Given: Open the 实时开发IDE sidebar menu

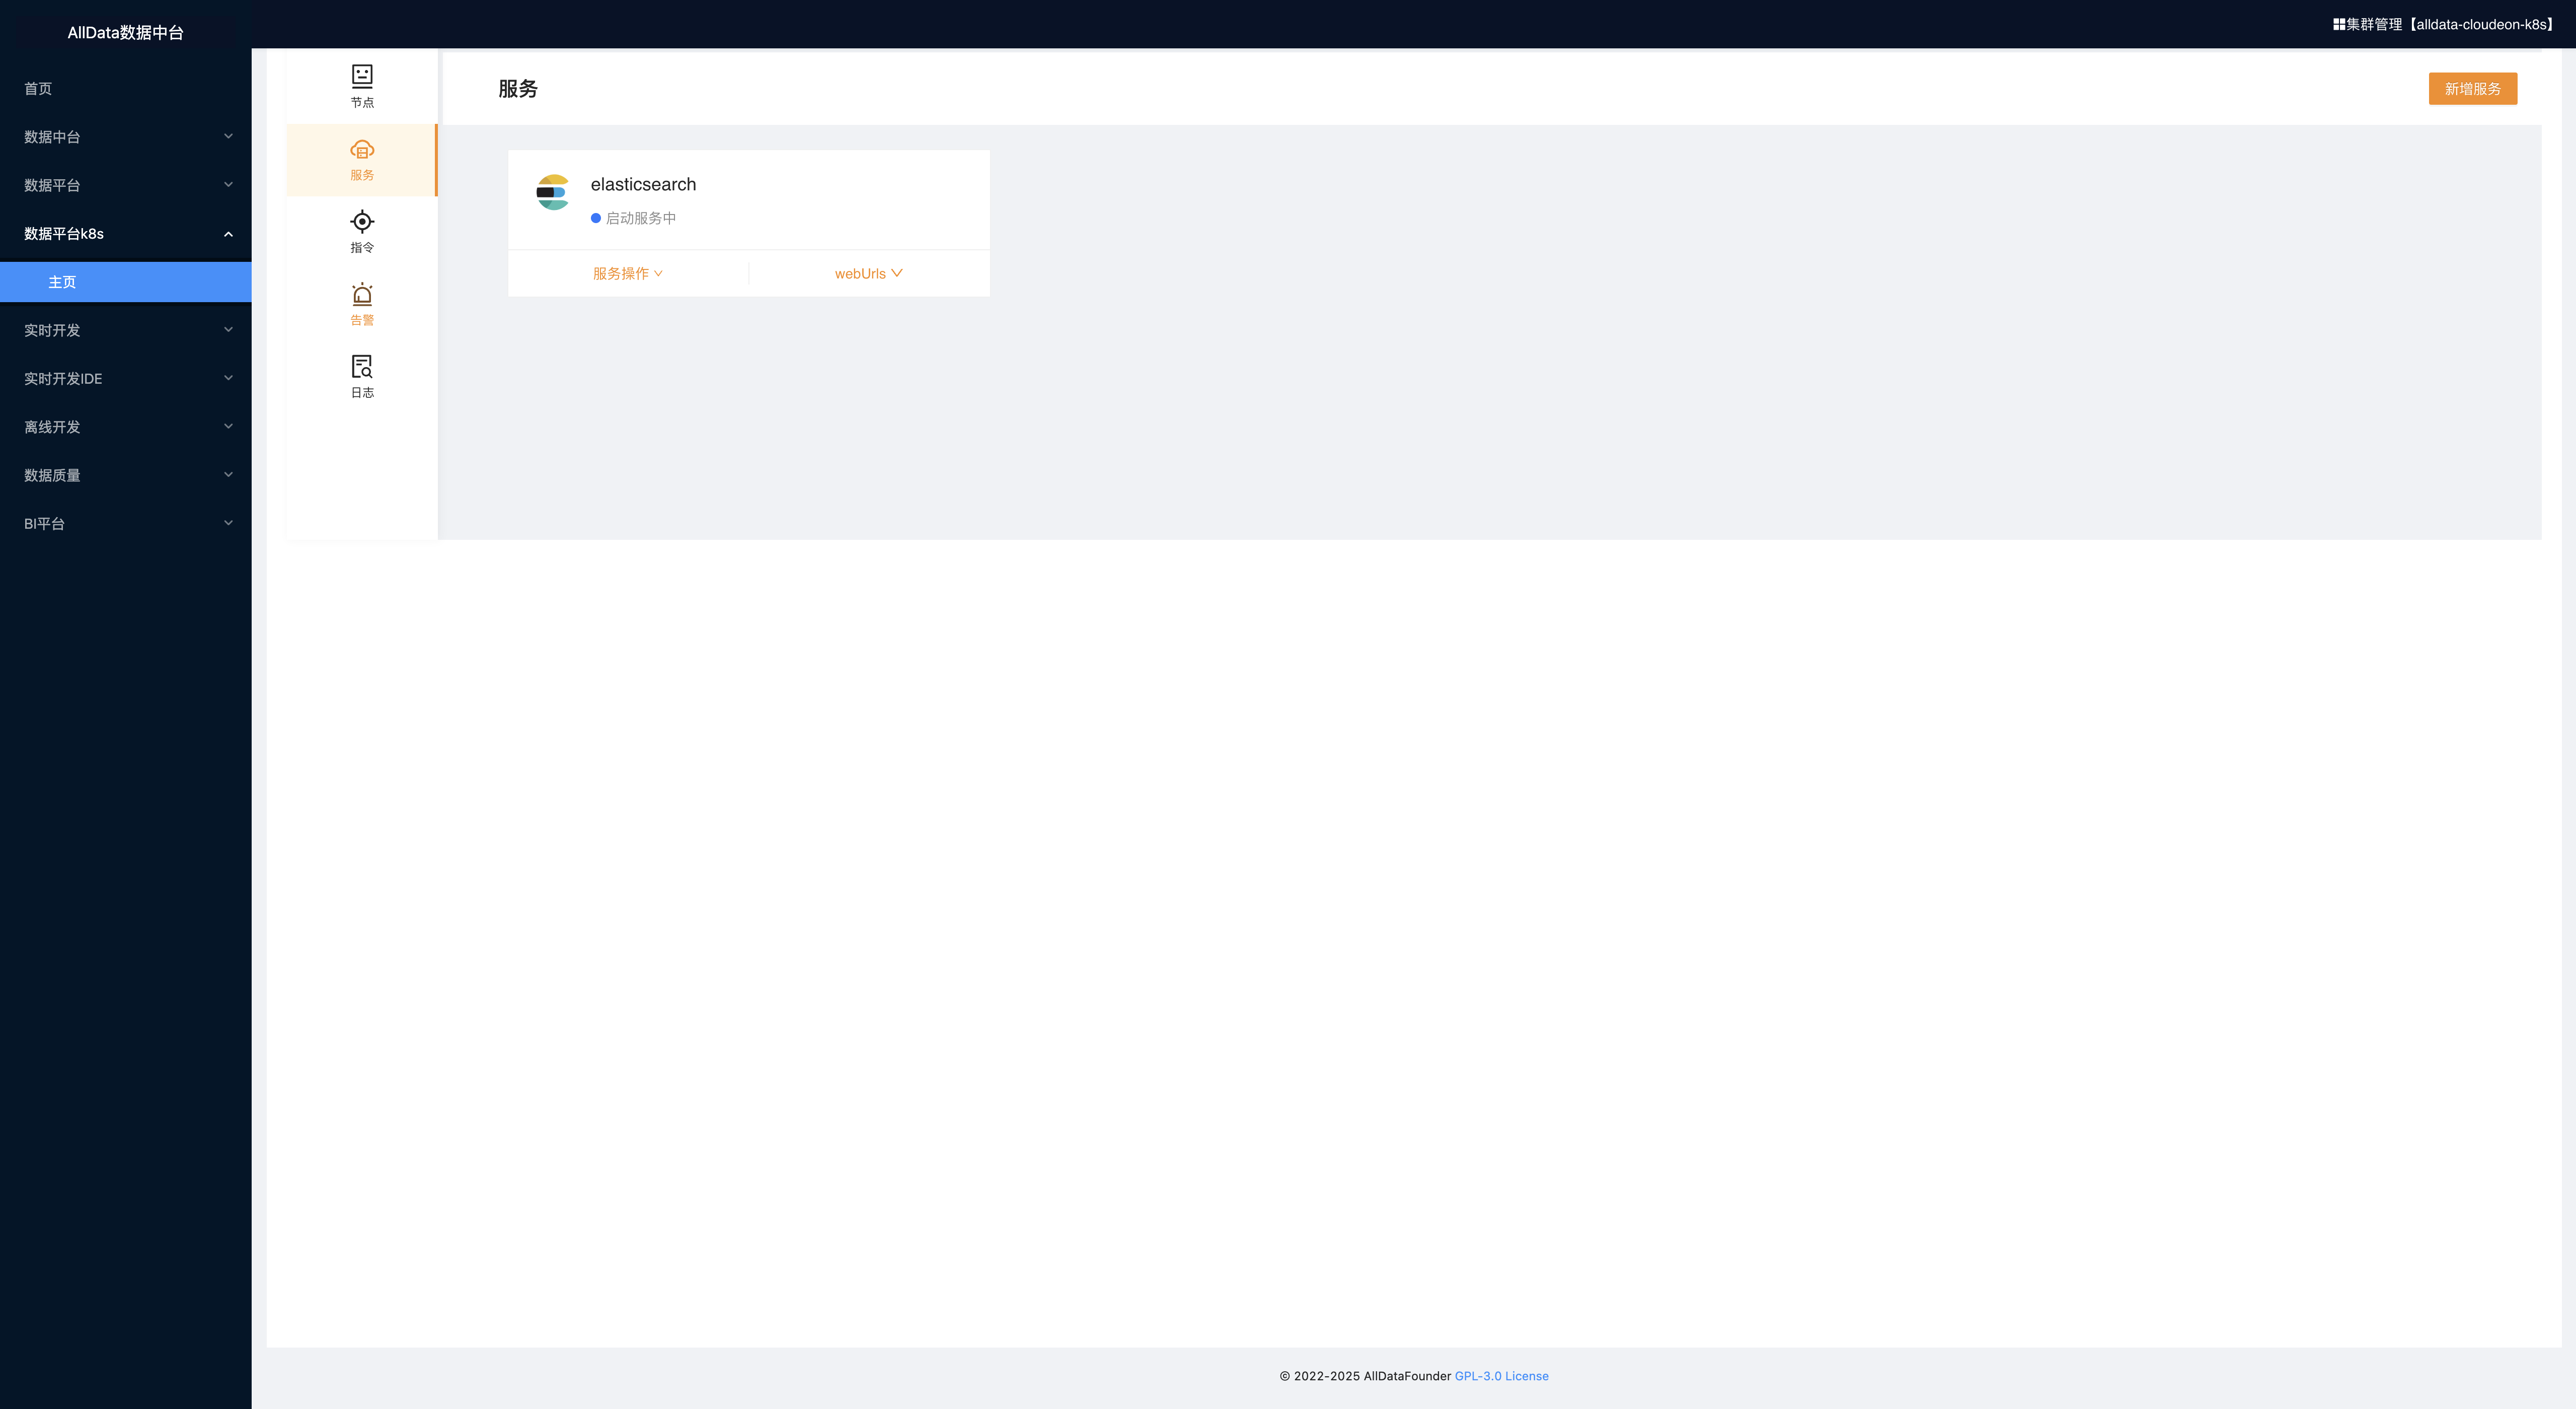Looking at the screenshot, I should click(x=126, y=378).
